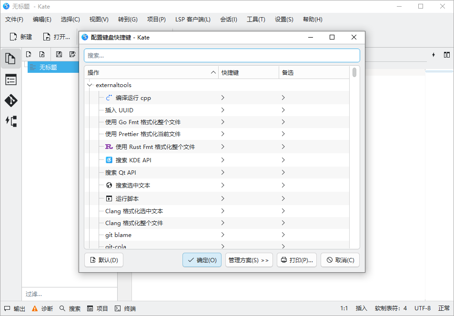This screenshot has height=316, width=454.
Task: Click the split view icon at top right
Action: pos(446,55)
